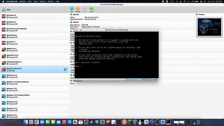Select the MS-DOS 5.0 virtual machine
The image size is (224, 126).
click(x=35, y=23)
